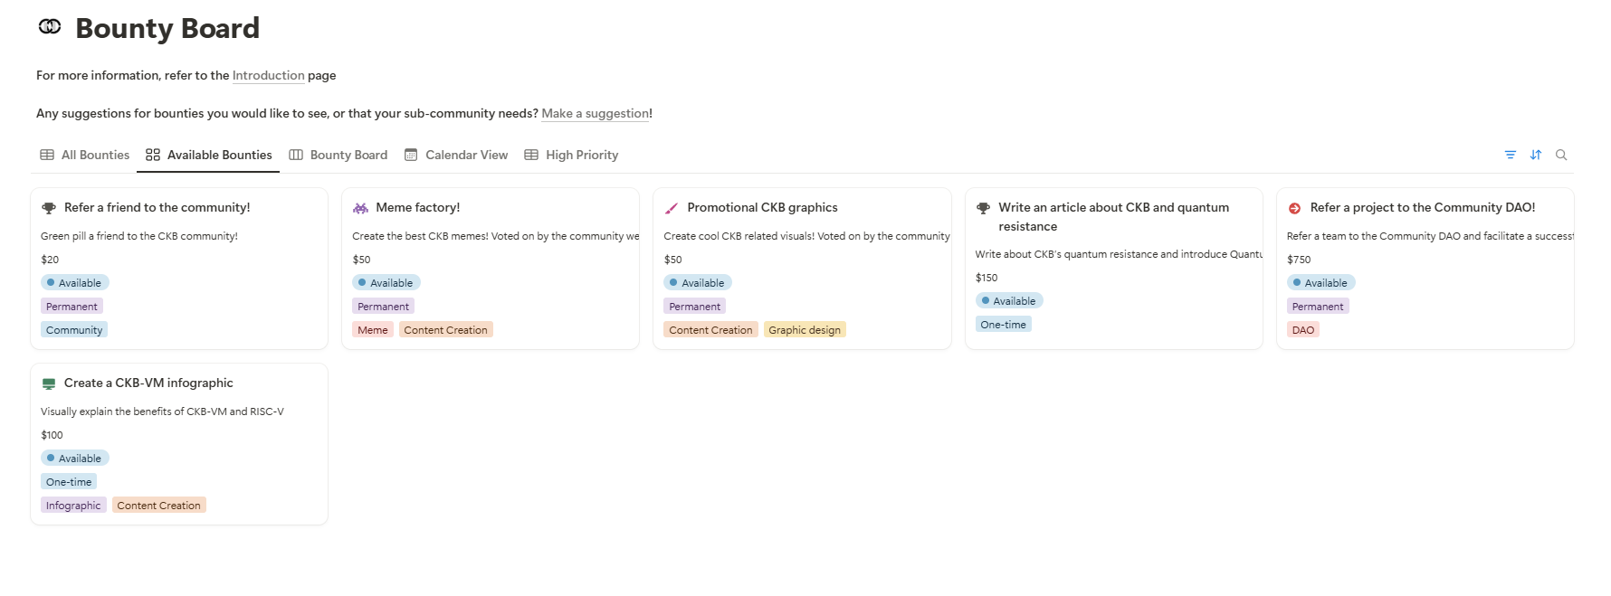The image size is (1611, 596).
Task: Open the Introduction page link
Action: click(268, 75)
